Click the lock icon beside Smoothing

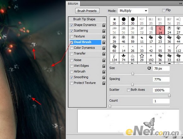pyautogui.click(x=104, y=77)
